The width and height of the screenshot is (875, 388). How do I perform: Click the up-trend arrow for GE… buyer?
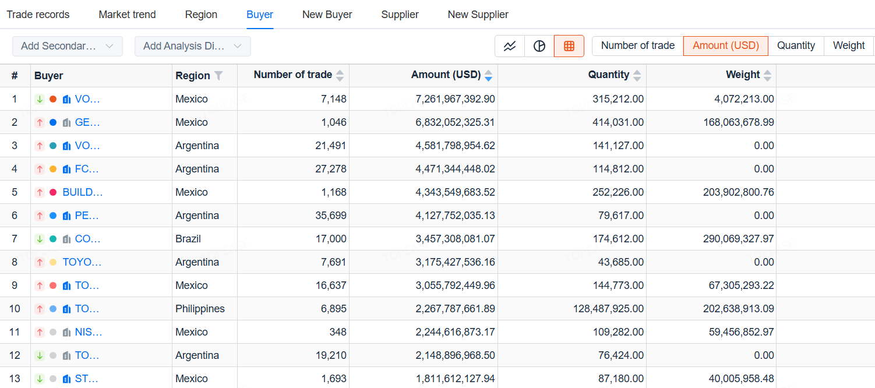40,122
